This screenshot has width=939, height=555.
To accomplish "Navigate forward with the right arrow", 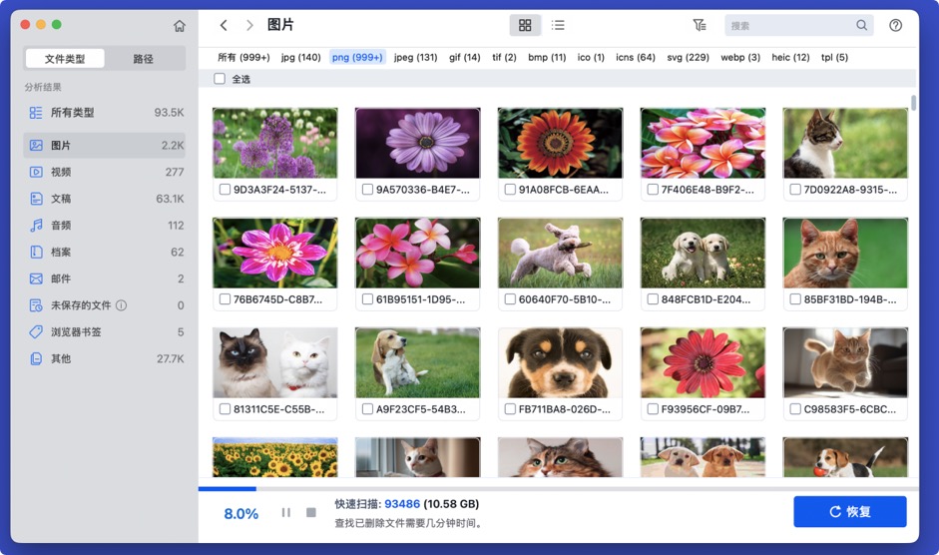I will coord(249,25).
